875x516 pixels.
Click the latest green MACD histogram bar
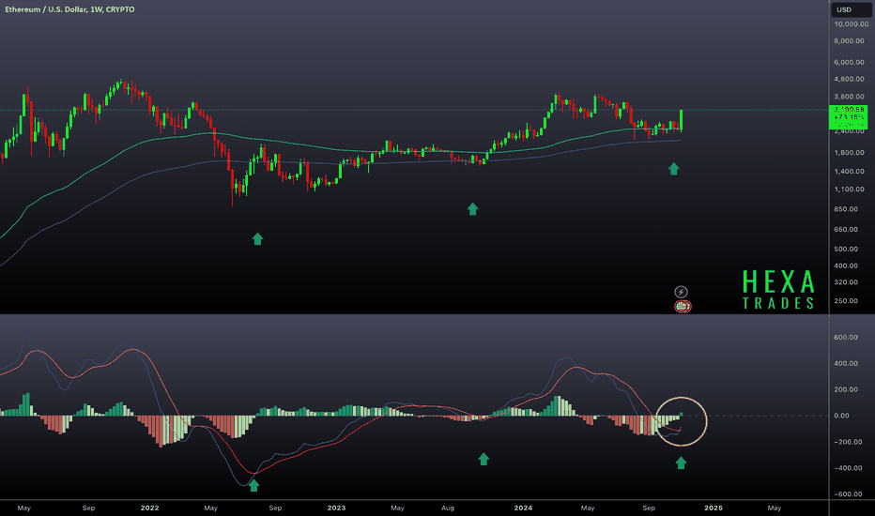click(x=682, y=414)
